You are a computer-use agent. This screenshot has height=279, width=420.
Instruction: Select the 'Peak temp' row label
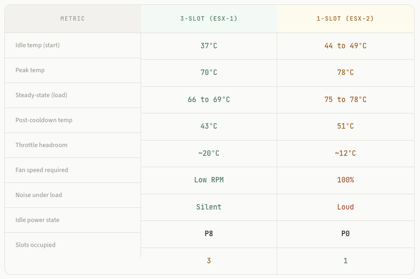coord(30,70)
